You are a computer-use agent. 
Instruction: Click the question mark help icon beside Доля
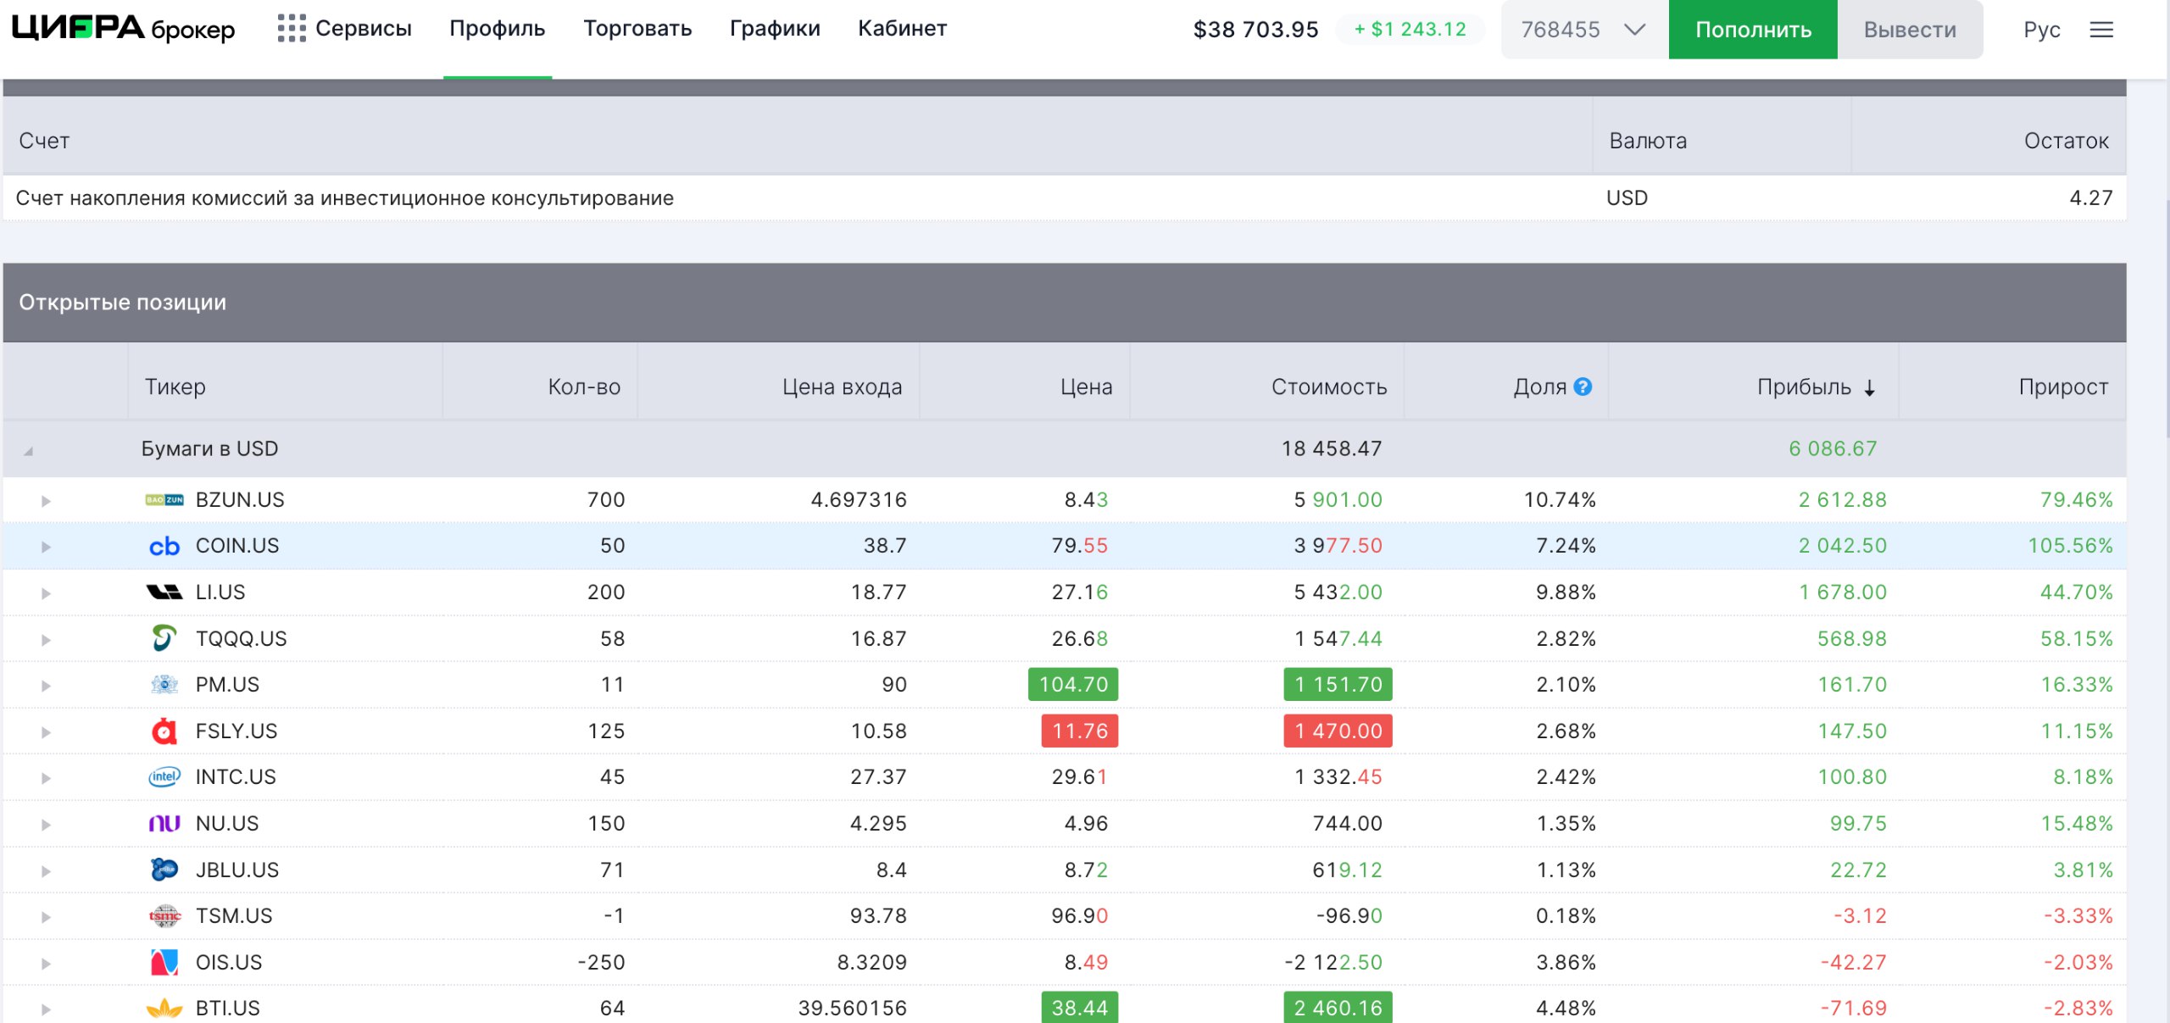[1582, 387]
